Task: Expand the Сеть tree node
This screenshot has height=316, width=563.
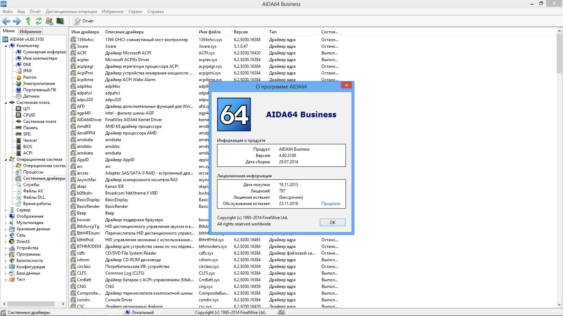Action: point(6,236)
